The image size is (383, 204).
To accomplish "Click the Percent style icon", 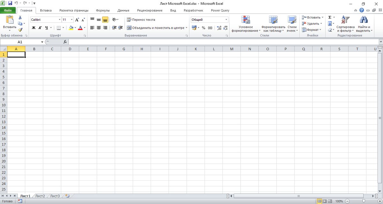I will coord(203,28).
